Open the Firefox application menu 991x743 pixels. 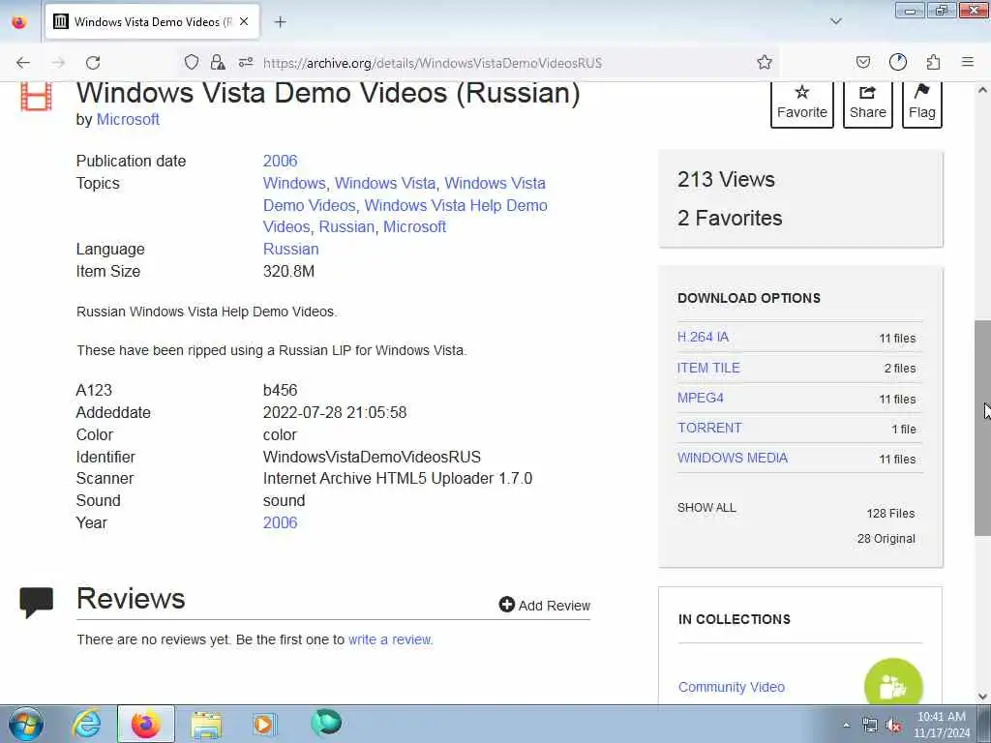click(968, 62)
